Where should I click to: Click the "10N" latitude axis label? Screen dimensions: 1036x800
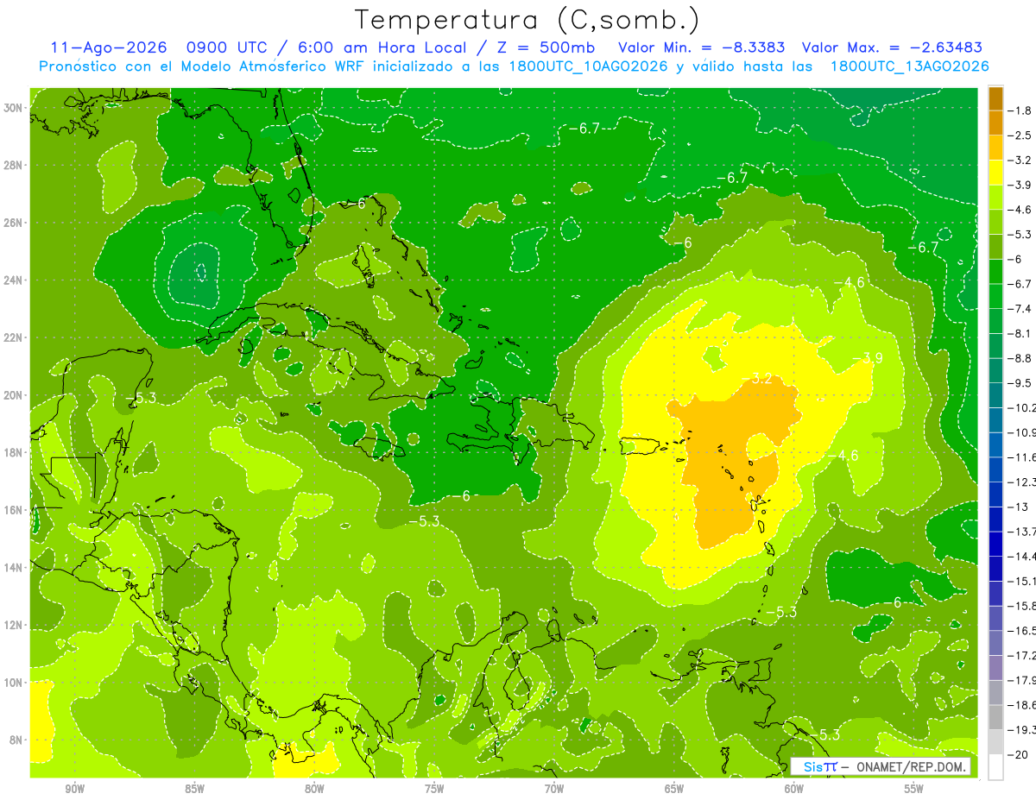coord(14,683)
